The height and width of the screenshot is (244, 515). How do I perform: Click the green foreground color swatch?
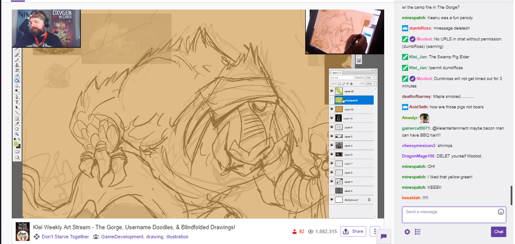coord(16,144)
